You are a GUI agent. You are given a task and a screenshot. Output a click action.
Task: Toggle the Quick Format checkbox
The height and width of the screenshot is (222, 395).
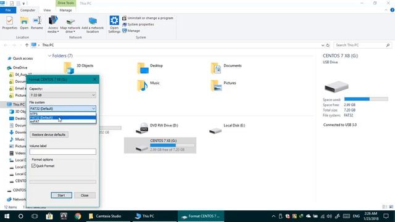click(x=33, y=166)
